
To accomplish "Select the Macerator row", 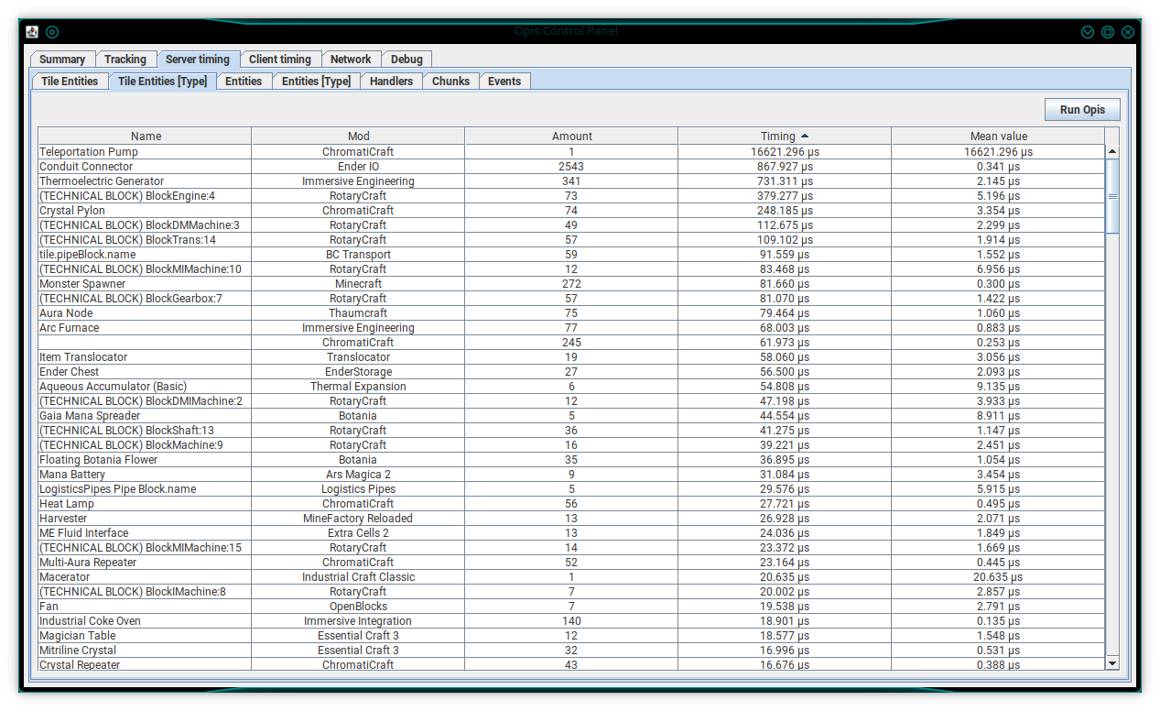I will coord(571,577).
